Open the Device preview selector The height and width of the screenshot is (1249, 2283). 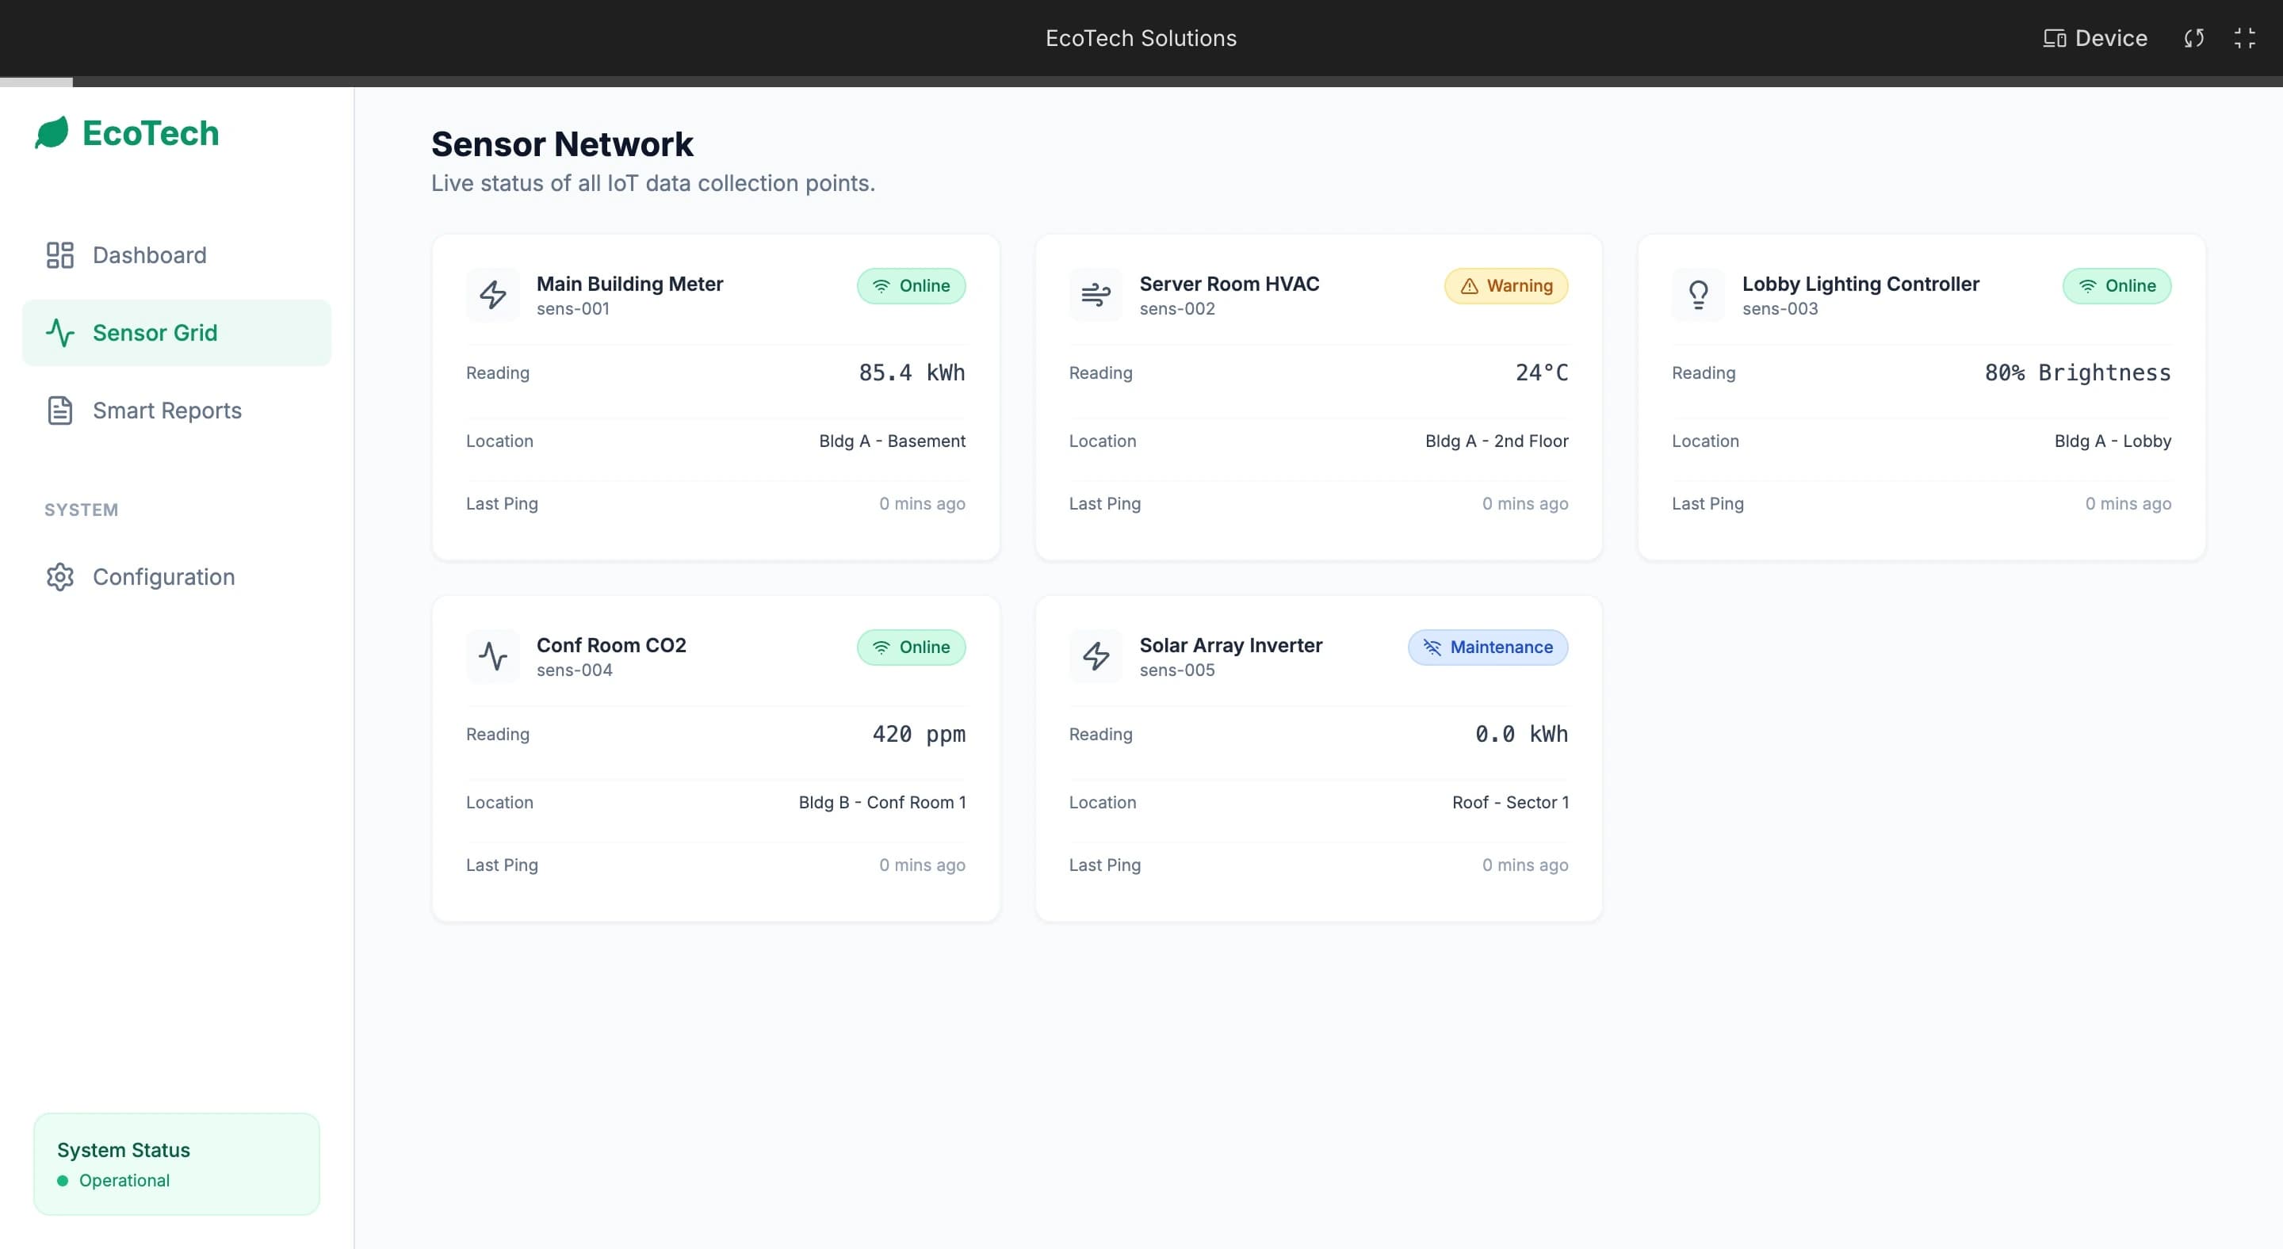tap(2095, 38)
